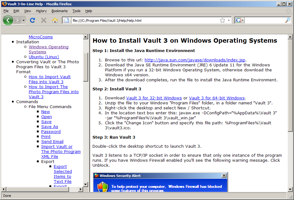Click the left pane horizontal scroll-left arrow
This screenshot has height=200, width=294.
coord(3,189)
